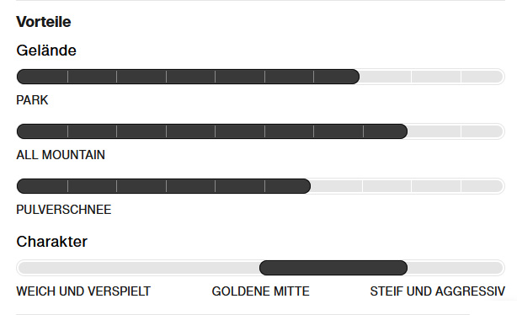
Task: Click the first segment of PULVERSCHNEE bar
Action: click(42, 186)
